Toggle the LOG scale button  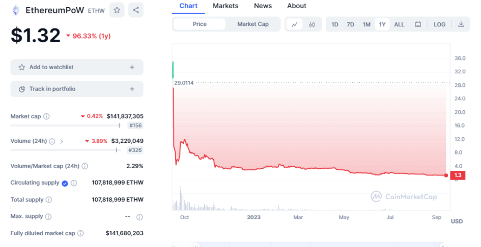(439, 24)
